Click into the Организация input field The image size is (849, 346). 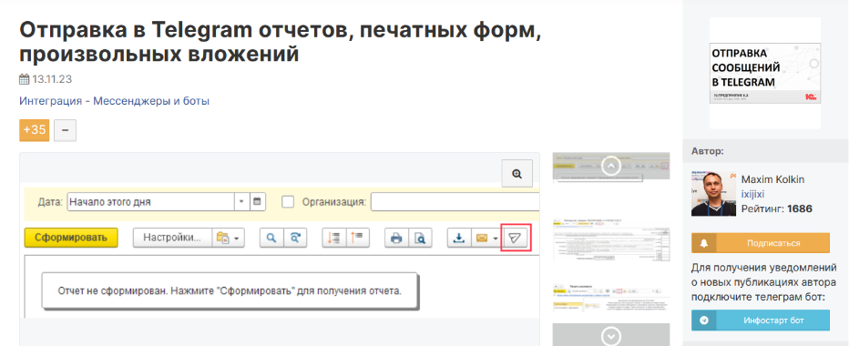point(455,202)
